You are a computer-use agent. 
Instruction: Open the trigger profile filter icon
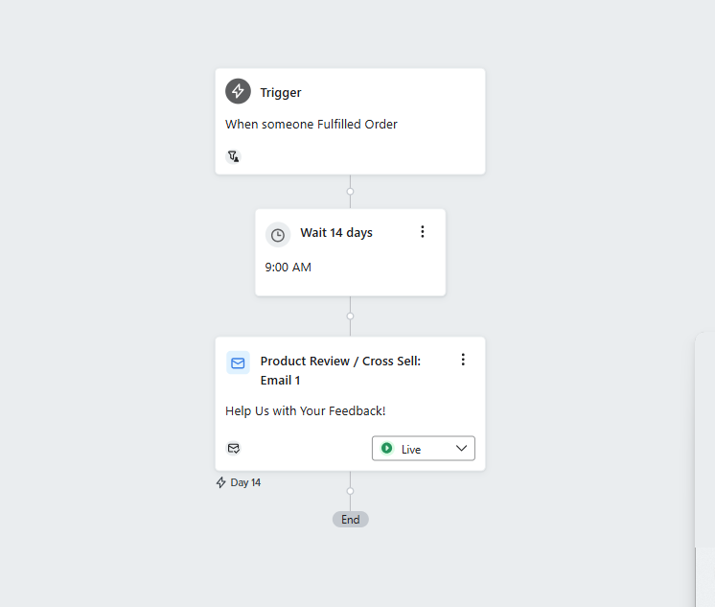click(234, 156)
